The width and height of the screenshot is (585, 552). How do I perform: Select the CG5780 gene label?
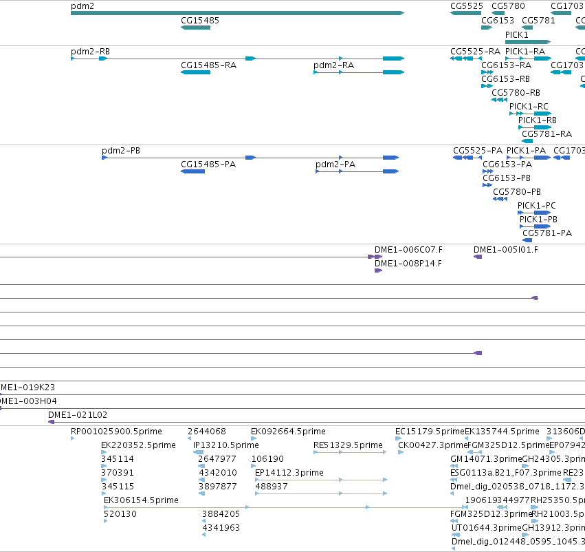coord(508,6)
